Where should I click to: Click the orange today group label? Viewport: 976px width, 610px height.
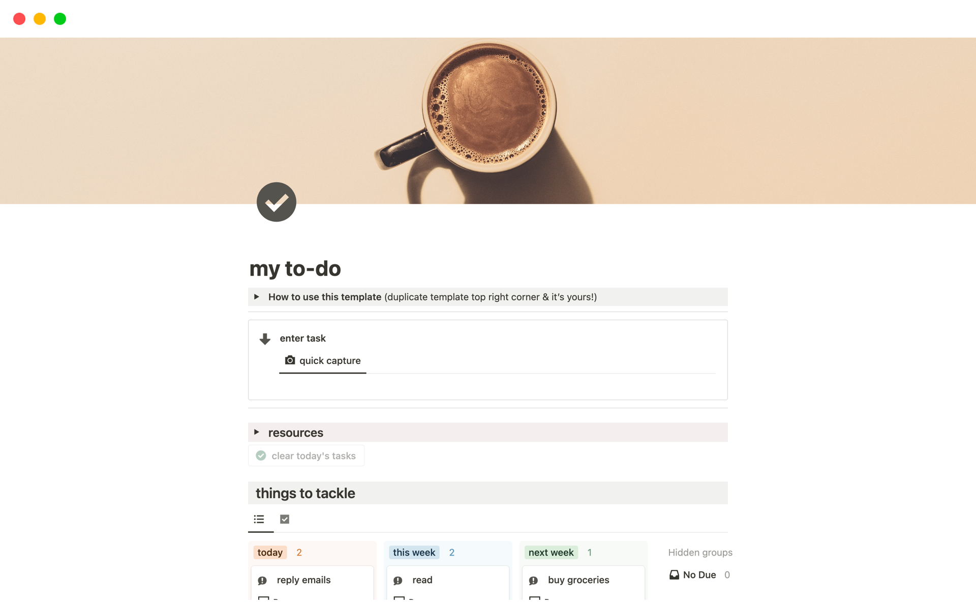[x=270, y=553]
